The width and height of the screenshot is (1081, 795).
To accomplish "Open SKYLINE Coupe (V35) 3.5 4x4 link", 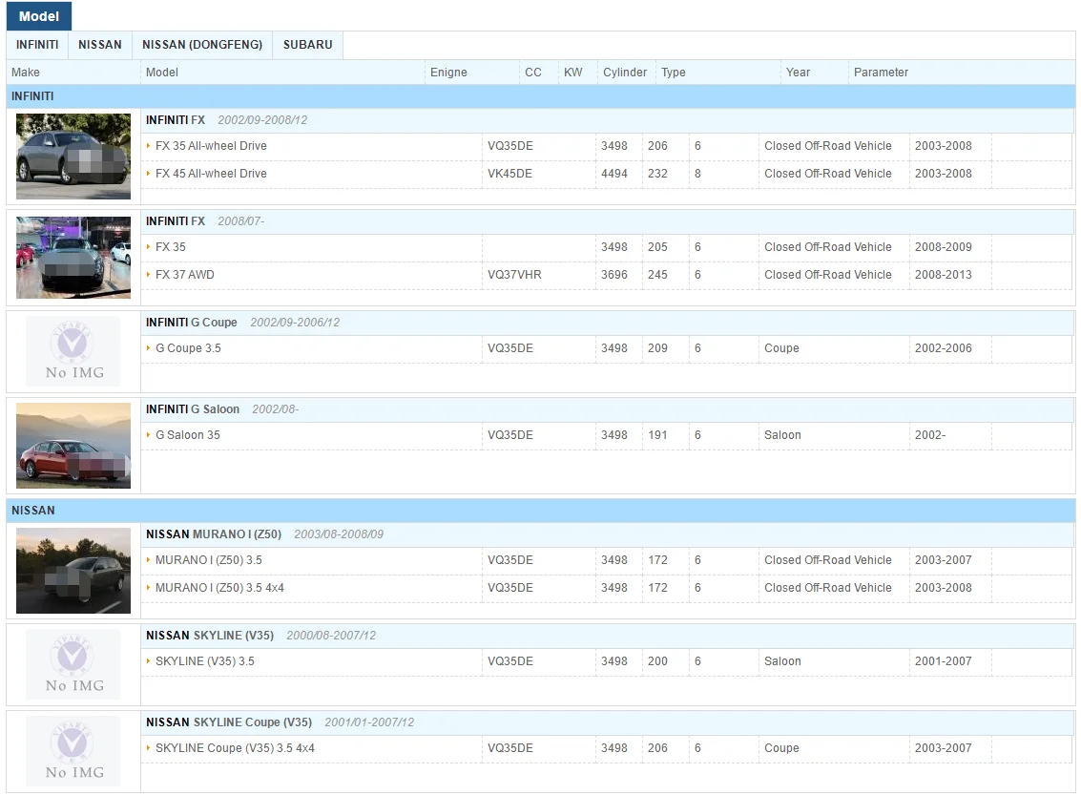I will pos(235,748).
